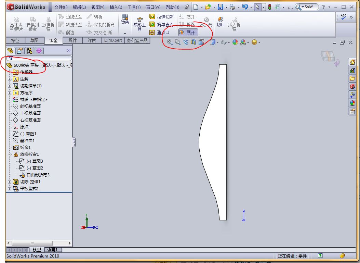Click the feature tree filter field
The image size is (360, 263).
click(x=39, y=58)
